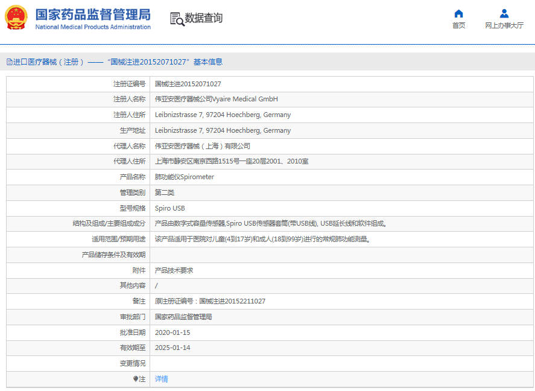Viewport: 535px width, 391px height.
Task: Click the 产品技术要求 attachment cell
Action: coord(174,270)
